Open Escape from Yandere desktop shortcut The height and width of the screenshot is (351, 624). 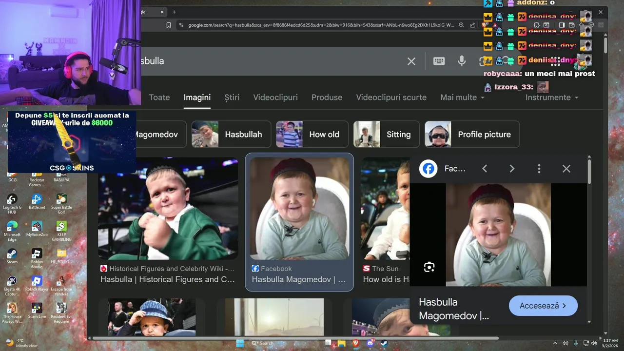pyautogui.click(x=61, y=286)
